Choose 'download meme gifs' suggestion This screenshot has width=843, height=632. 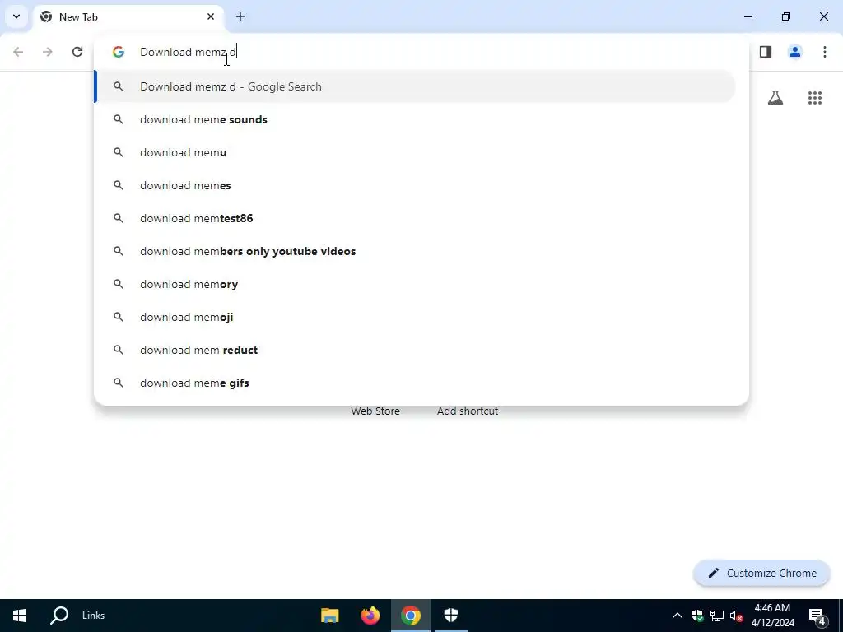[x=416, y=383]
